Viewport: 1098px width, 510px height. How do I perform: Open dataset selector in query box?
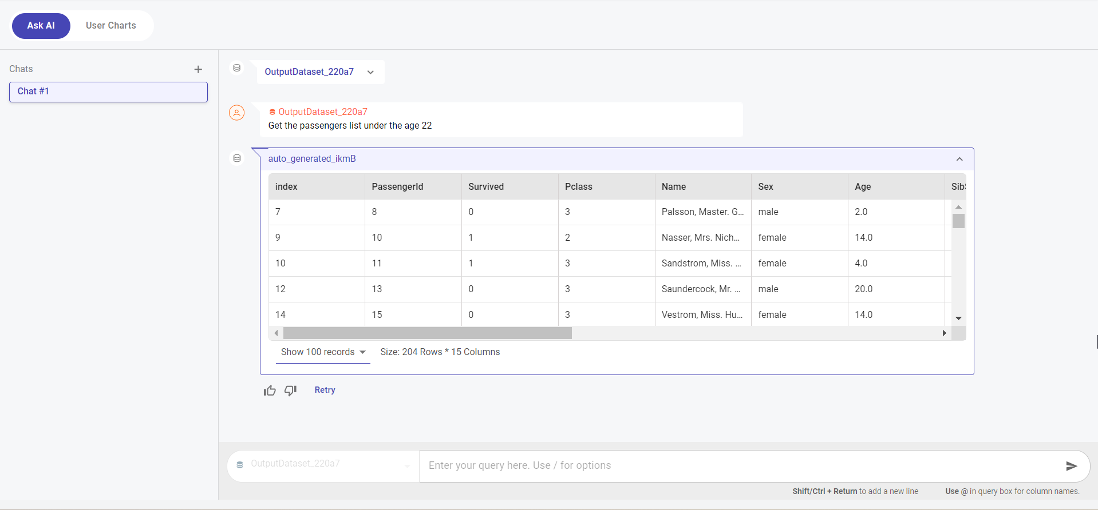tap(323, 464)
